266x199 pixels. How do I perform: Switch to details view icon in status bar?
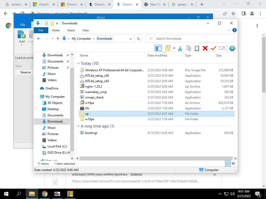228,164
